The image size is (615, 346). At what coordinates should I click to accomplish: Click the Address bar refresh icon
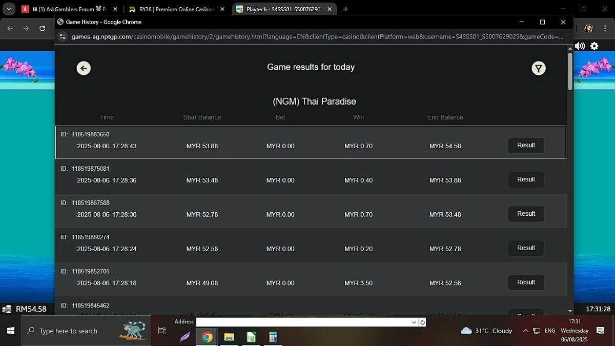click(422, 322)
